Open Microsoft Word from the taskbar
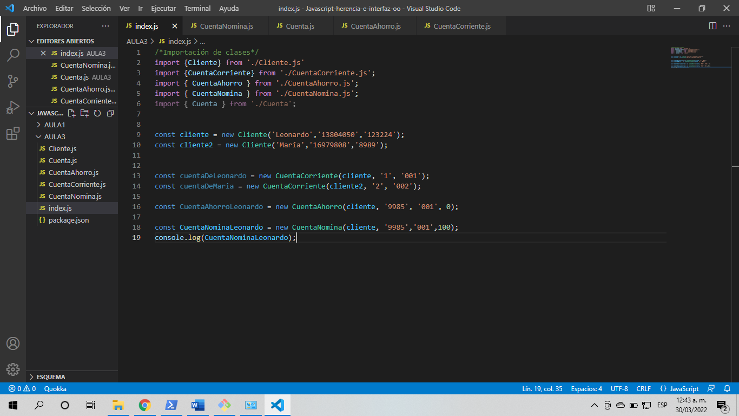 (197, 405)
